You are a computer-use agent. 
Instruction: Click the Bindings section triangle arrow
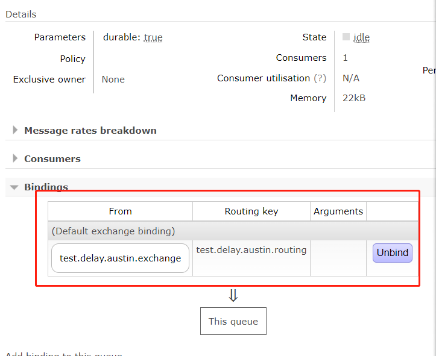14,187
